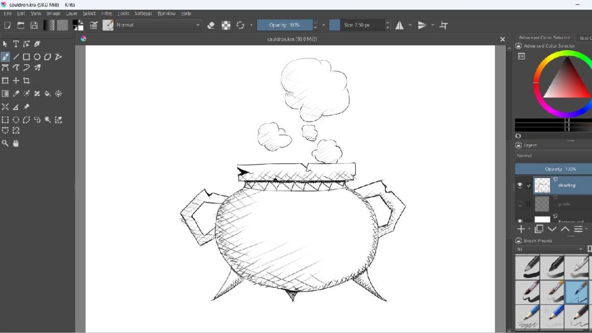Toggle preserve alpha checkerboard button
Viewport: 592px width, 333px height.
pyautogui.click(x=226, y=25)
